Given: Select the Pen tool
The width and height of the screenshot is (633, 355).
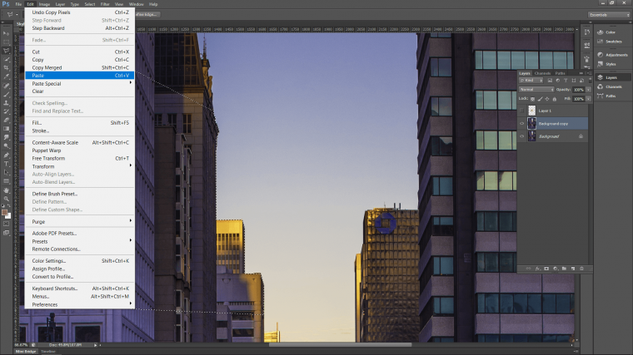Looking at the screenshot, I should (6, 155).
